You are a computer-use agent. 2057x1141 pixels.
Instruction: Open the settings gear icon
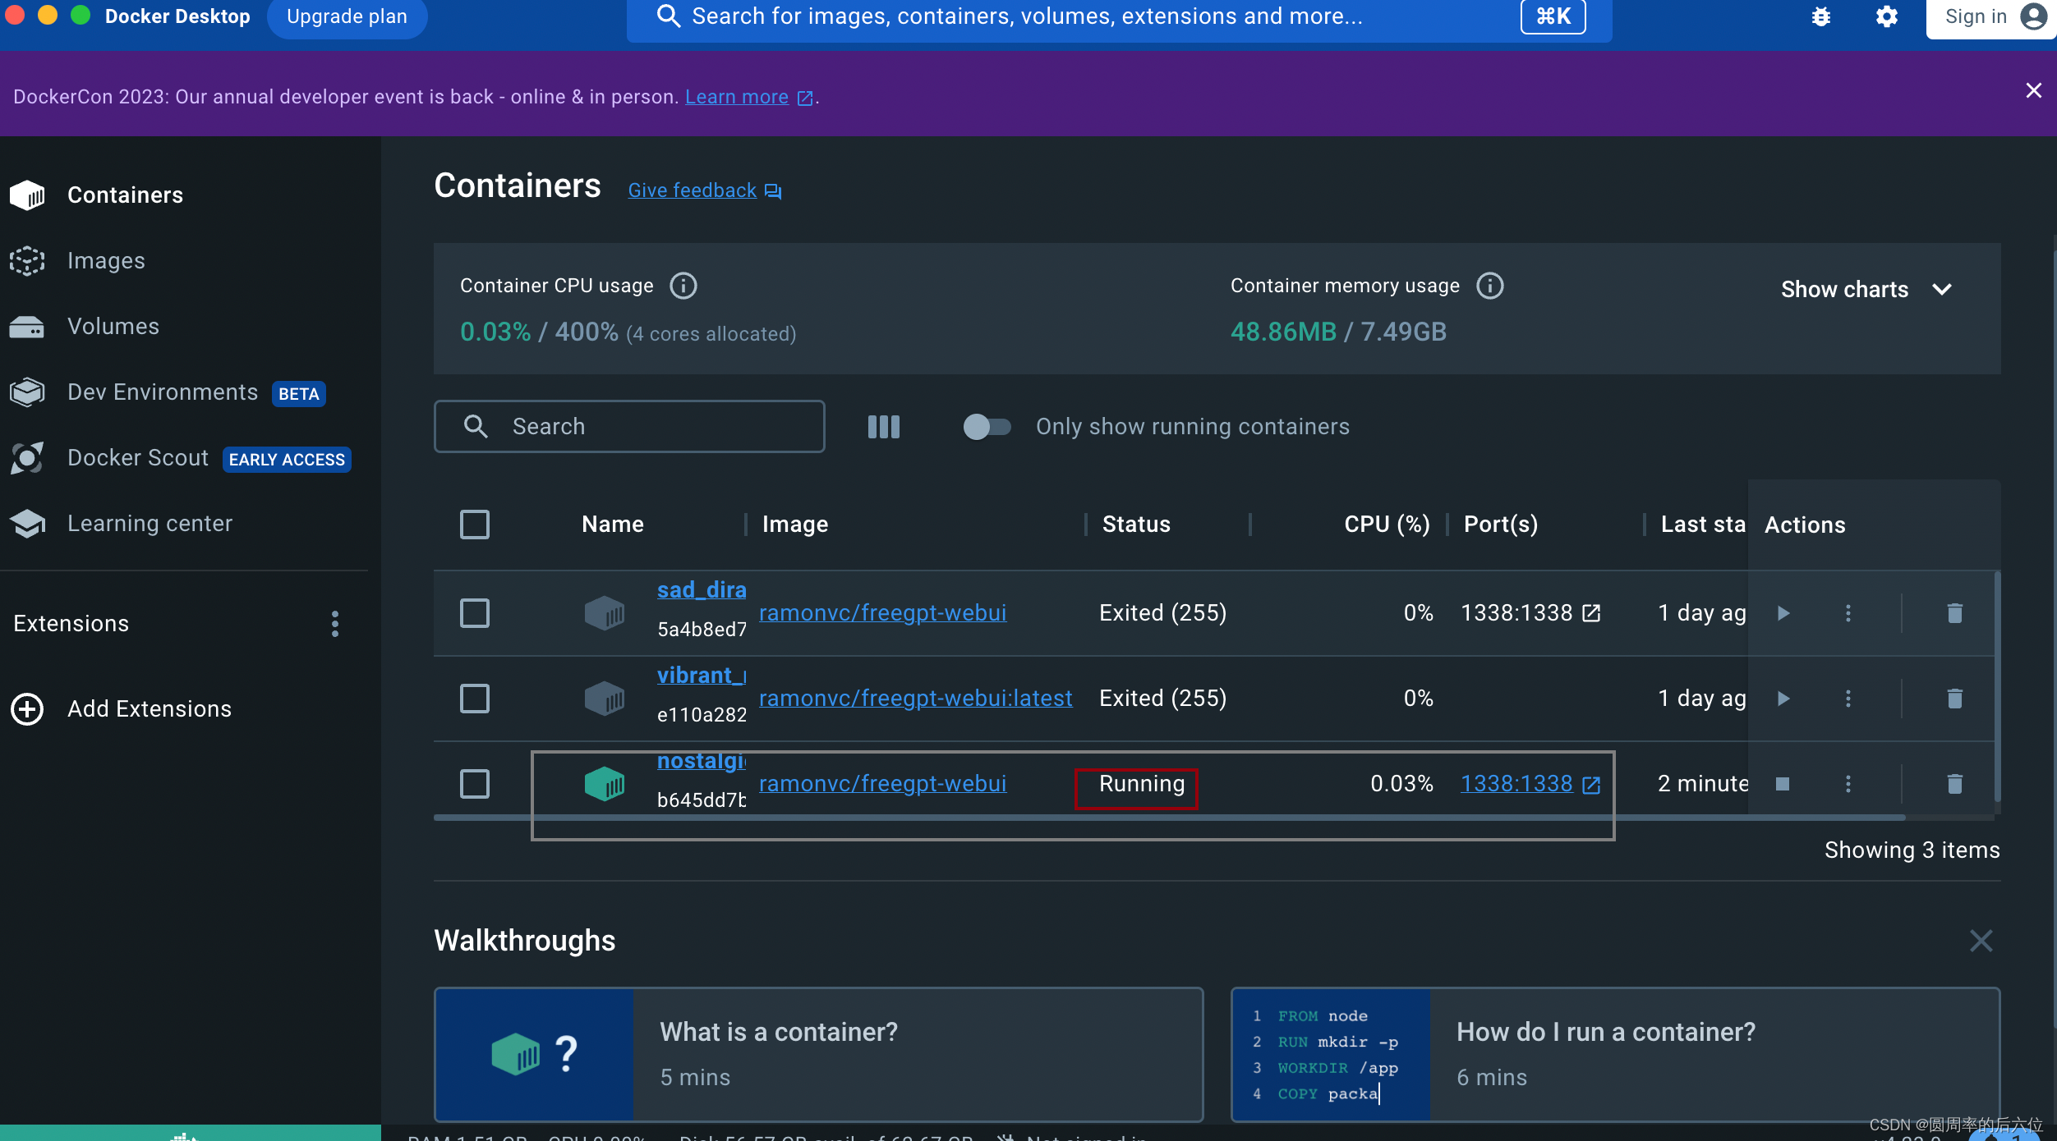click(1886, 16)
